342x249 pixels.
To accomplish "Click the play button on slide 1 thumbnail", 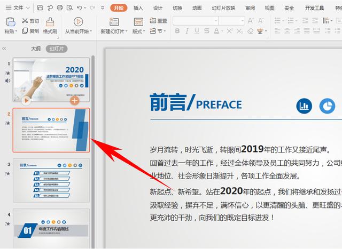I will (x=26, y=101).
